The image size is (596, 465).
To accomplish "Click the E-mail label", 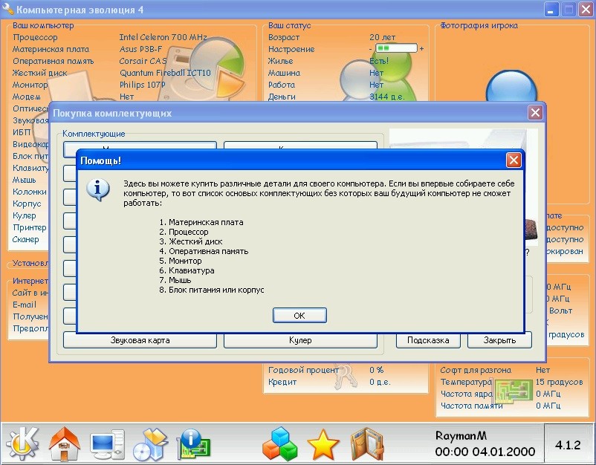I will (x=25, y=305).
